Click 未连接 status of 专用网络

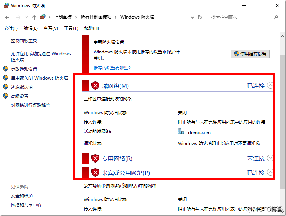click(x=256, y=159)
